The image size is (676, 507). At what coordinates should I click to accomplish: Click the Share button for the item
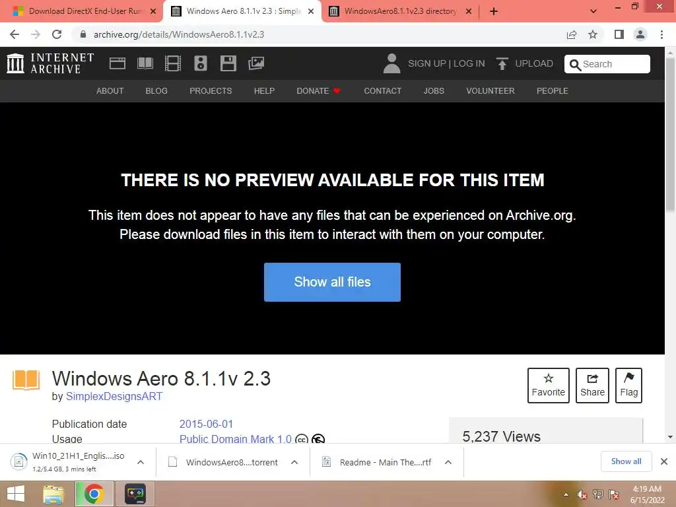tap(592, 386)
